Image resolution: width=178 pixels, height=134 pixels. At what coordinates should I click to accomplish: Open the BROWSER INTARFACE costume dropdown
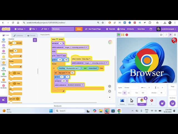(75, 85)
